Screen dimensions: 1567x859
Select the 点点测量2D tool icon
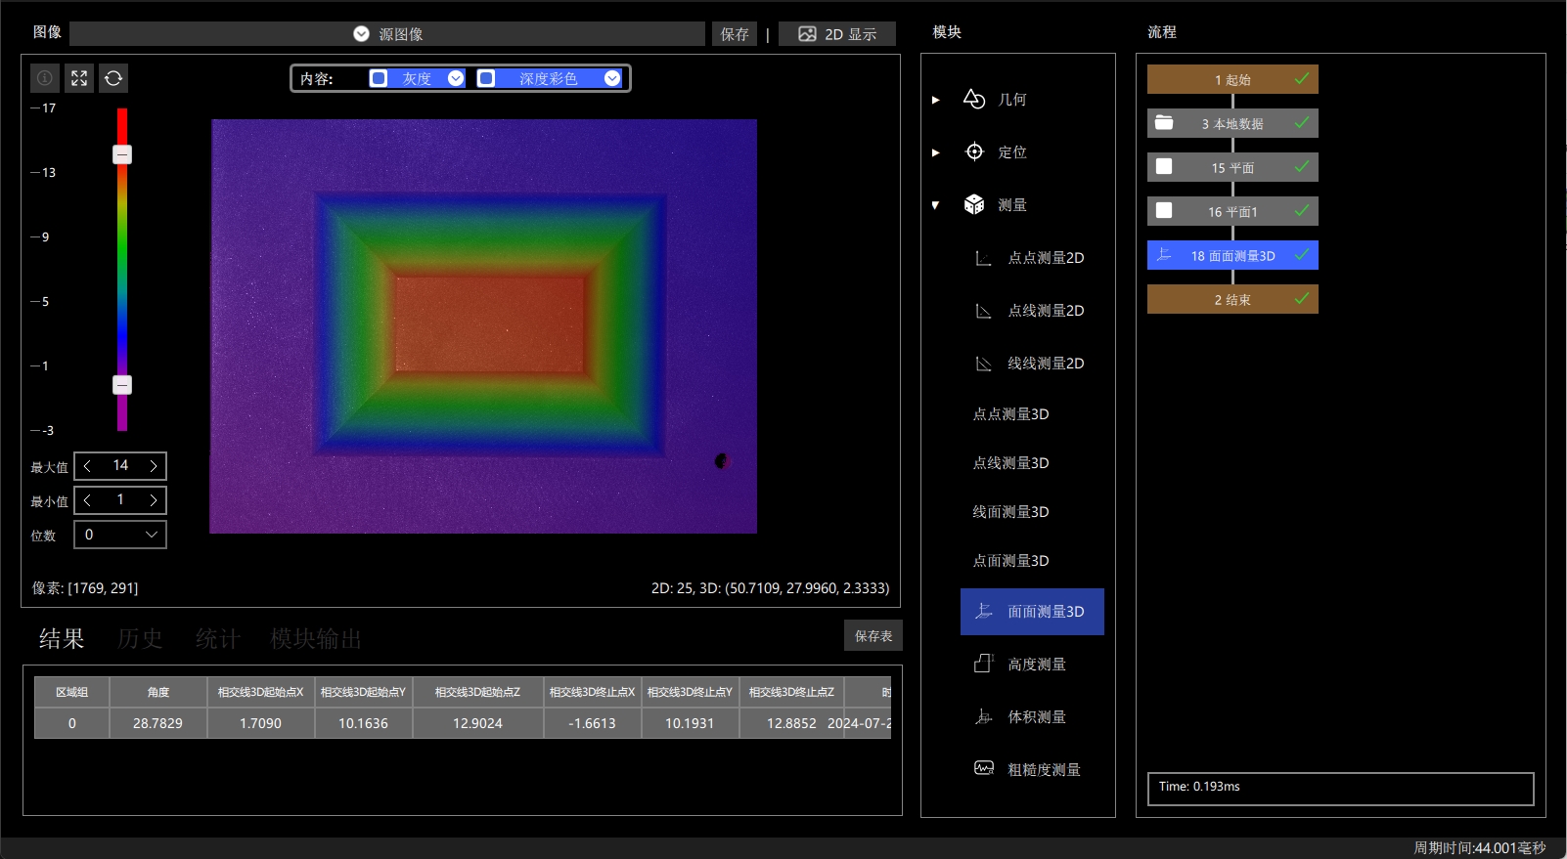pos(983,258)
